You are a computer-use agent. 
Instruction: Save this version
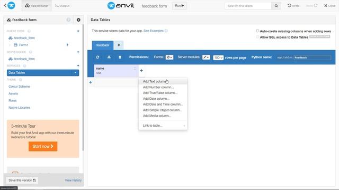[x=22, y=180]
